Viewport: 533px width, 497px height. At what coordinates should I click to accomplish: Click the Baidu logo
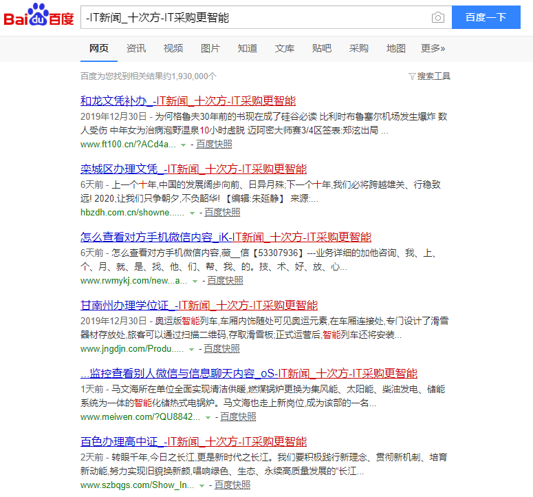39,17
